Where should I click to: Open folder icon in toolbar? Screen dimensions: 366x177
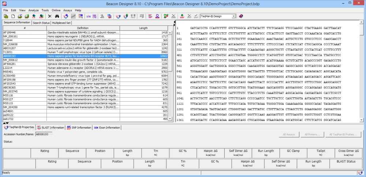pos(20,16)
